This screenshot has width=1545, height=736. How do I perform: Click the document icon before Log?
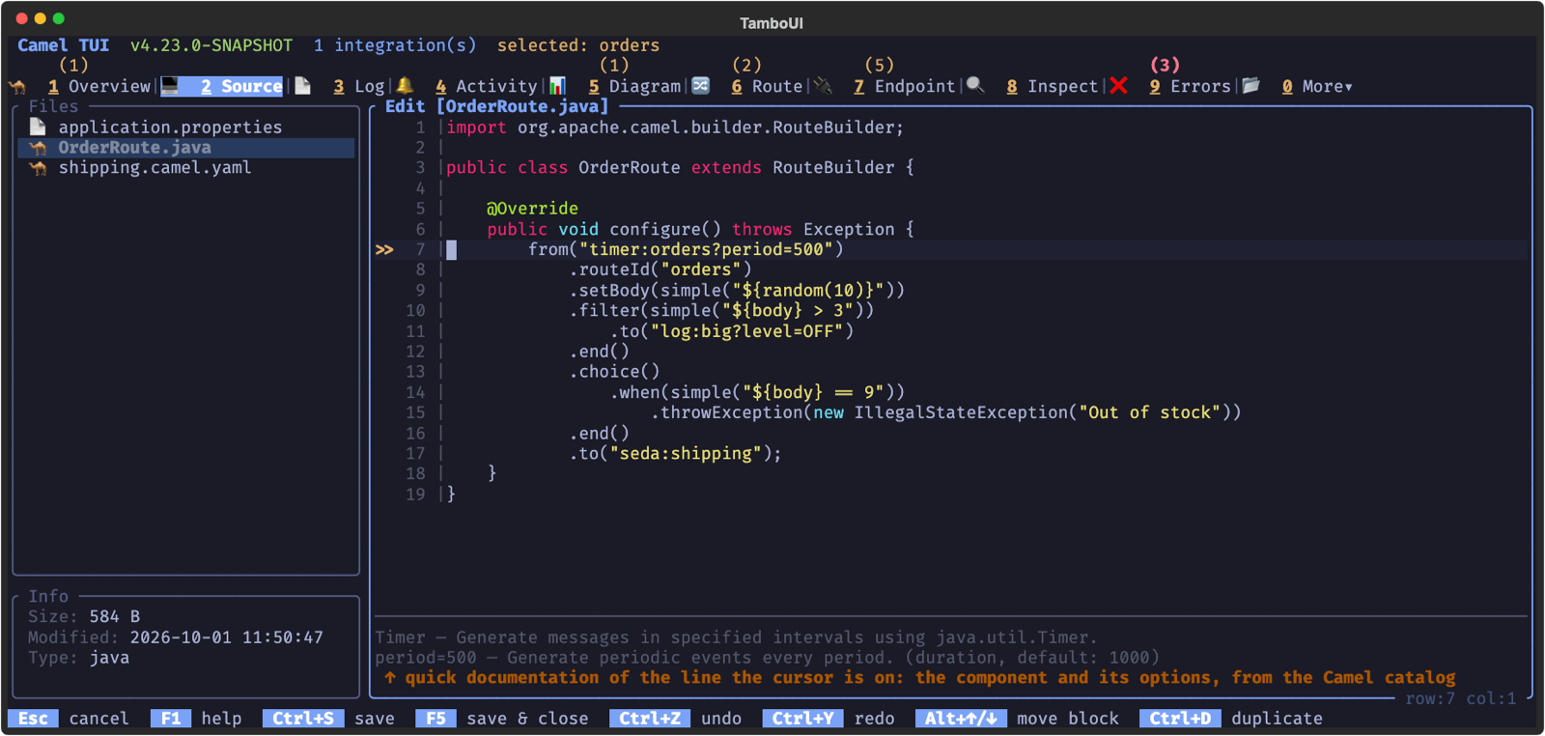(x=302, y=86)
